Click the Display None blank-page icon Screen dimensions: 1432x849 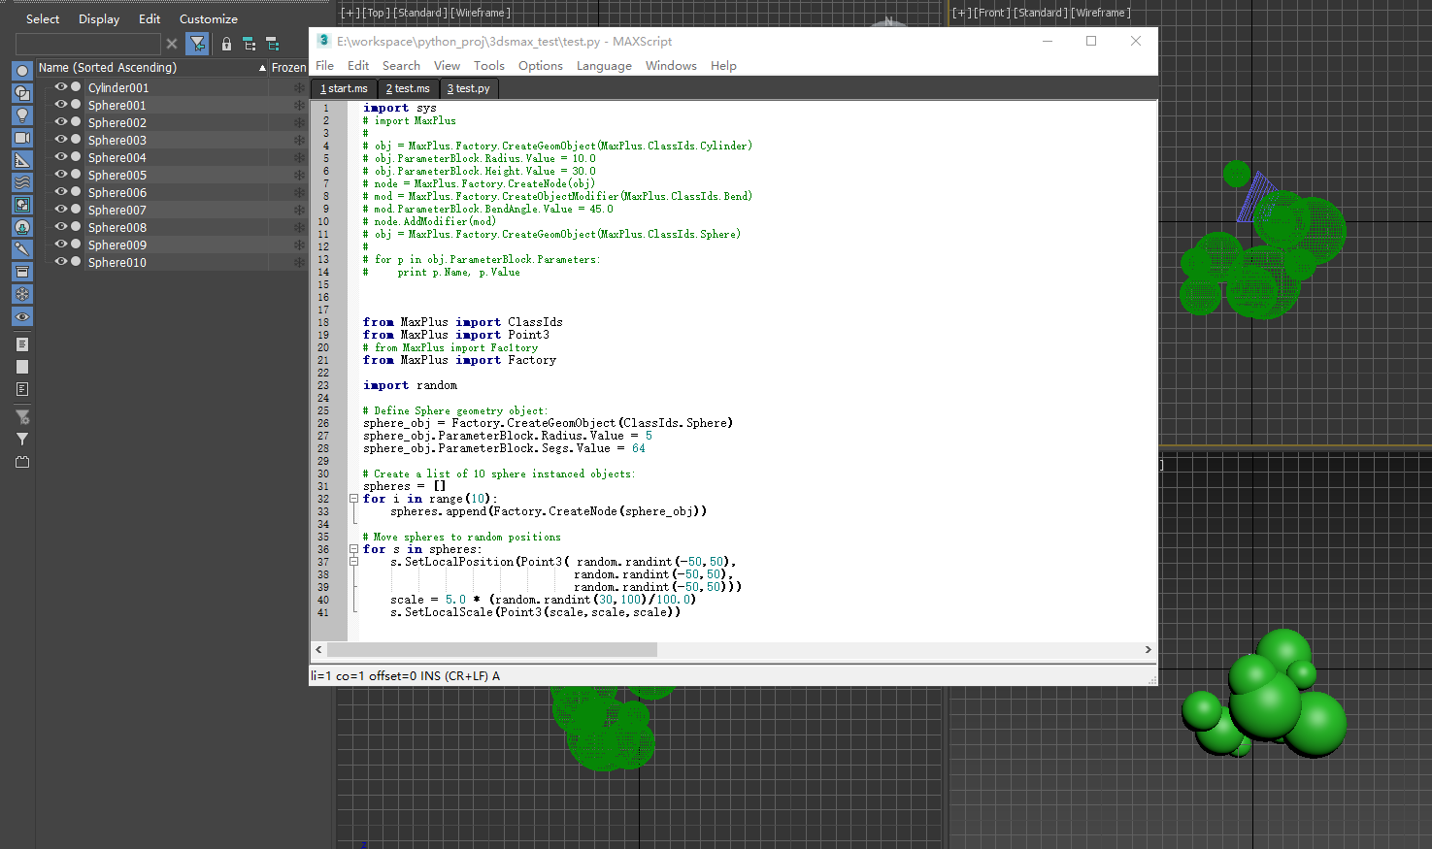click(x=22, y=367)
